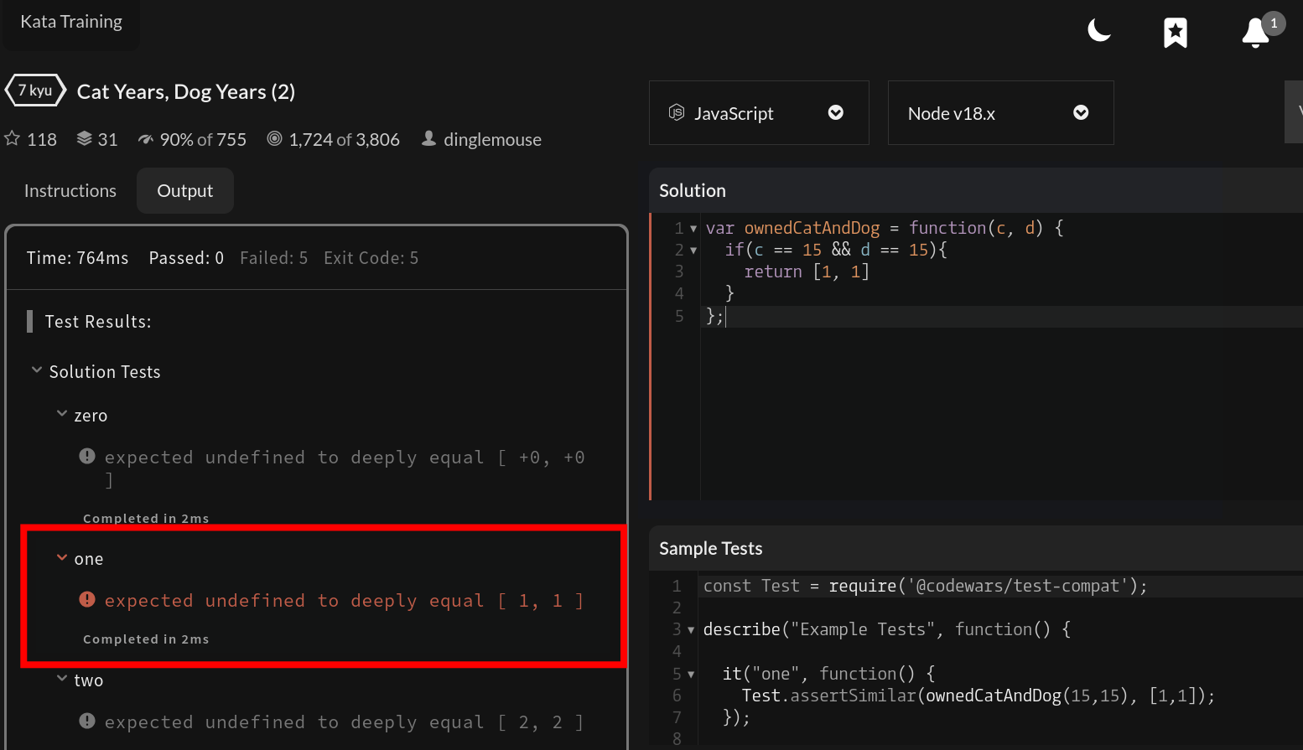
Task: Click the author user icon beside dinglemouse
Action: tap(428, 138)
